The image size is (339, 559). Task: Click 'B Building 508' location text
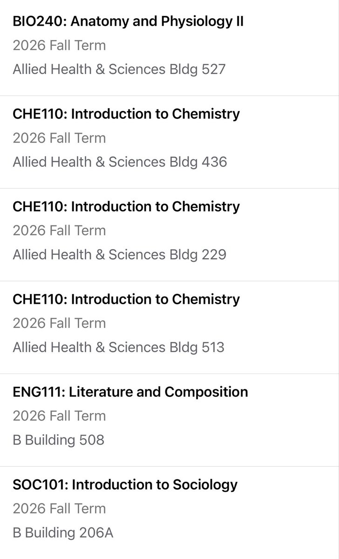pos(59,440)
